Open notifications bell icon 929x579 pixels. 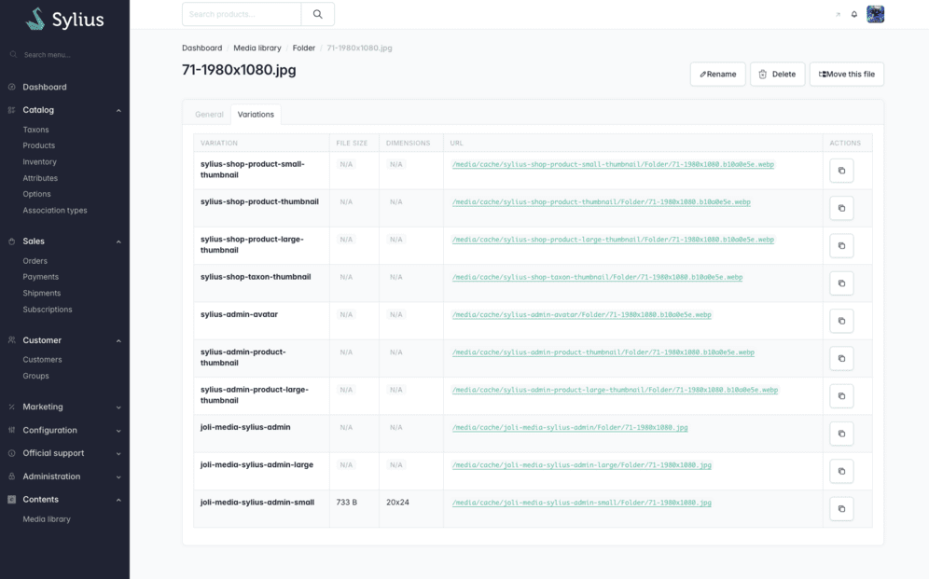click(x=853, y=14)
